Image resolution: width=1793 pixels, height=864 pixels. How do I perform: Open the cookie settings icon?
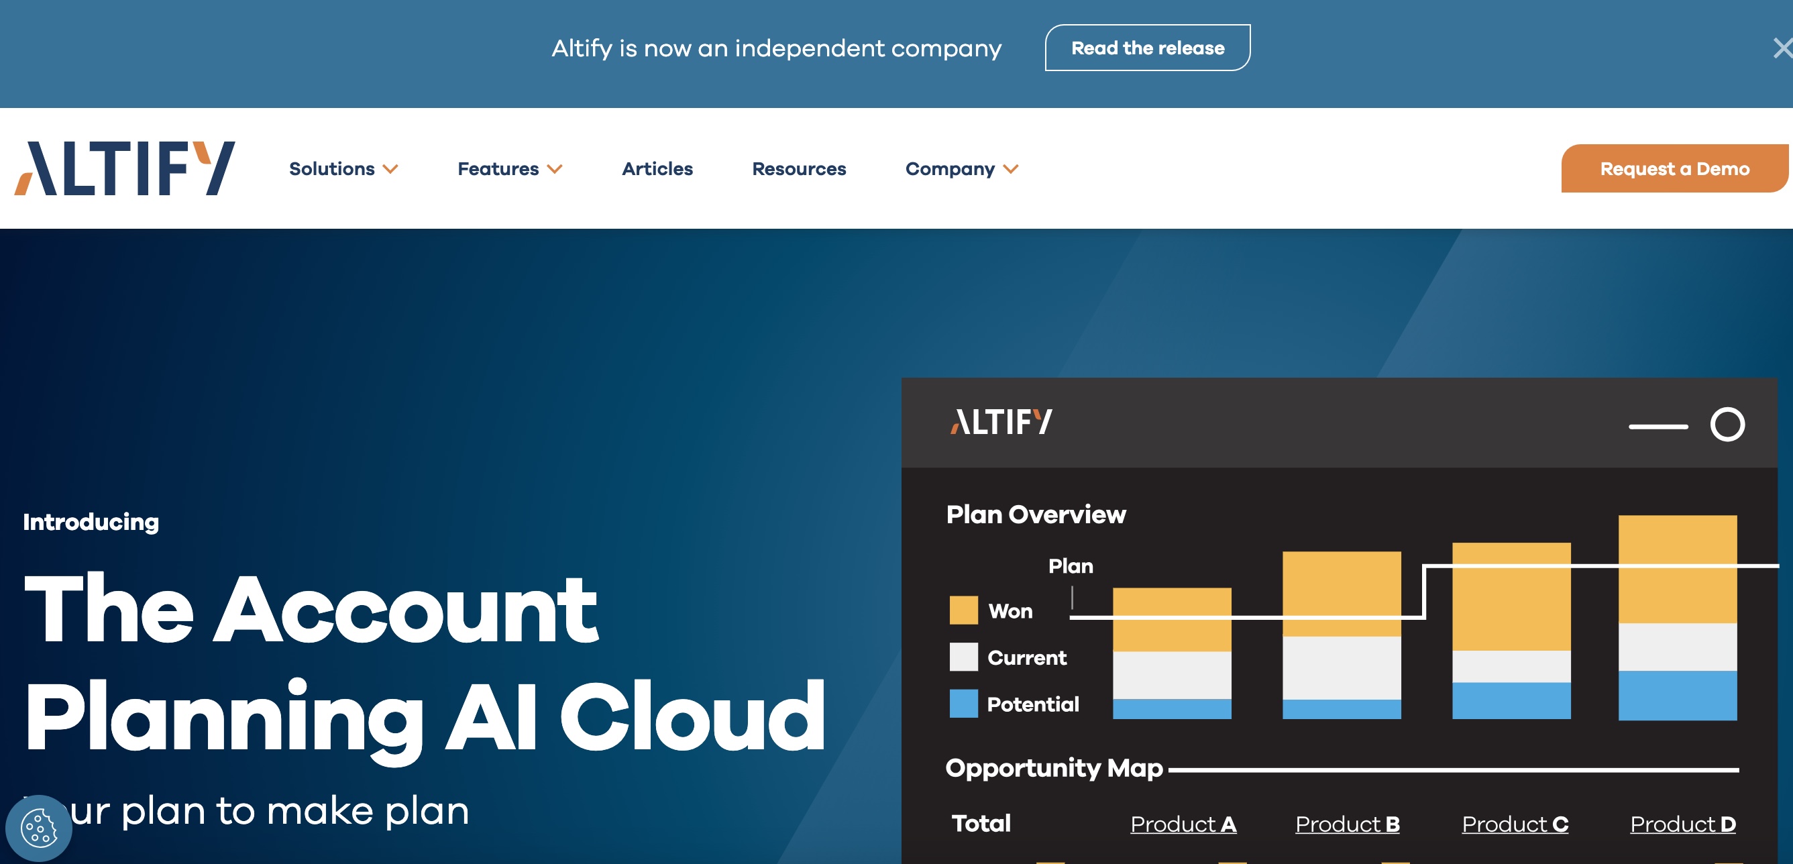39,828
